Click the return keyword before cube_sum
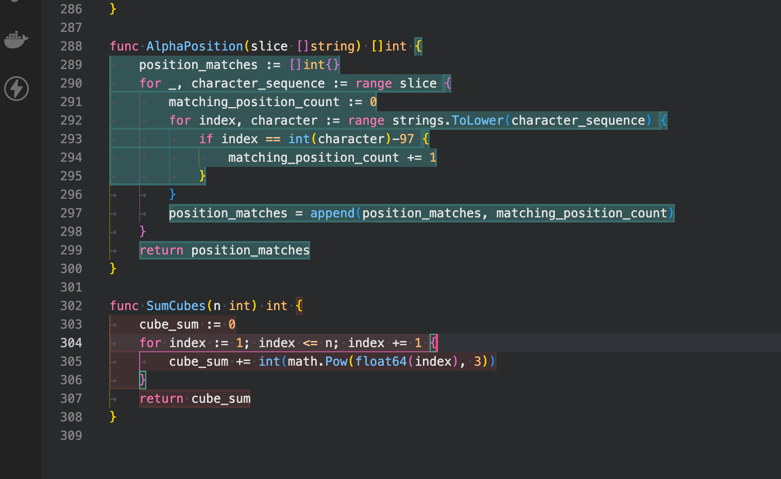 (161, 399)
